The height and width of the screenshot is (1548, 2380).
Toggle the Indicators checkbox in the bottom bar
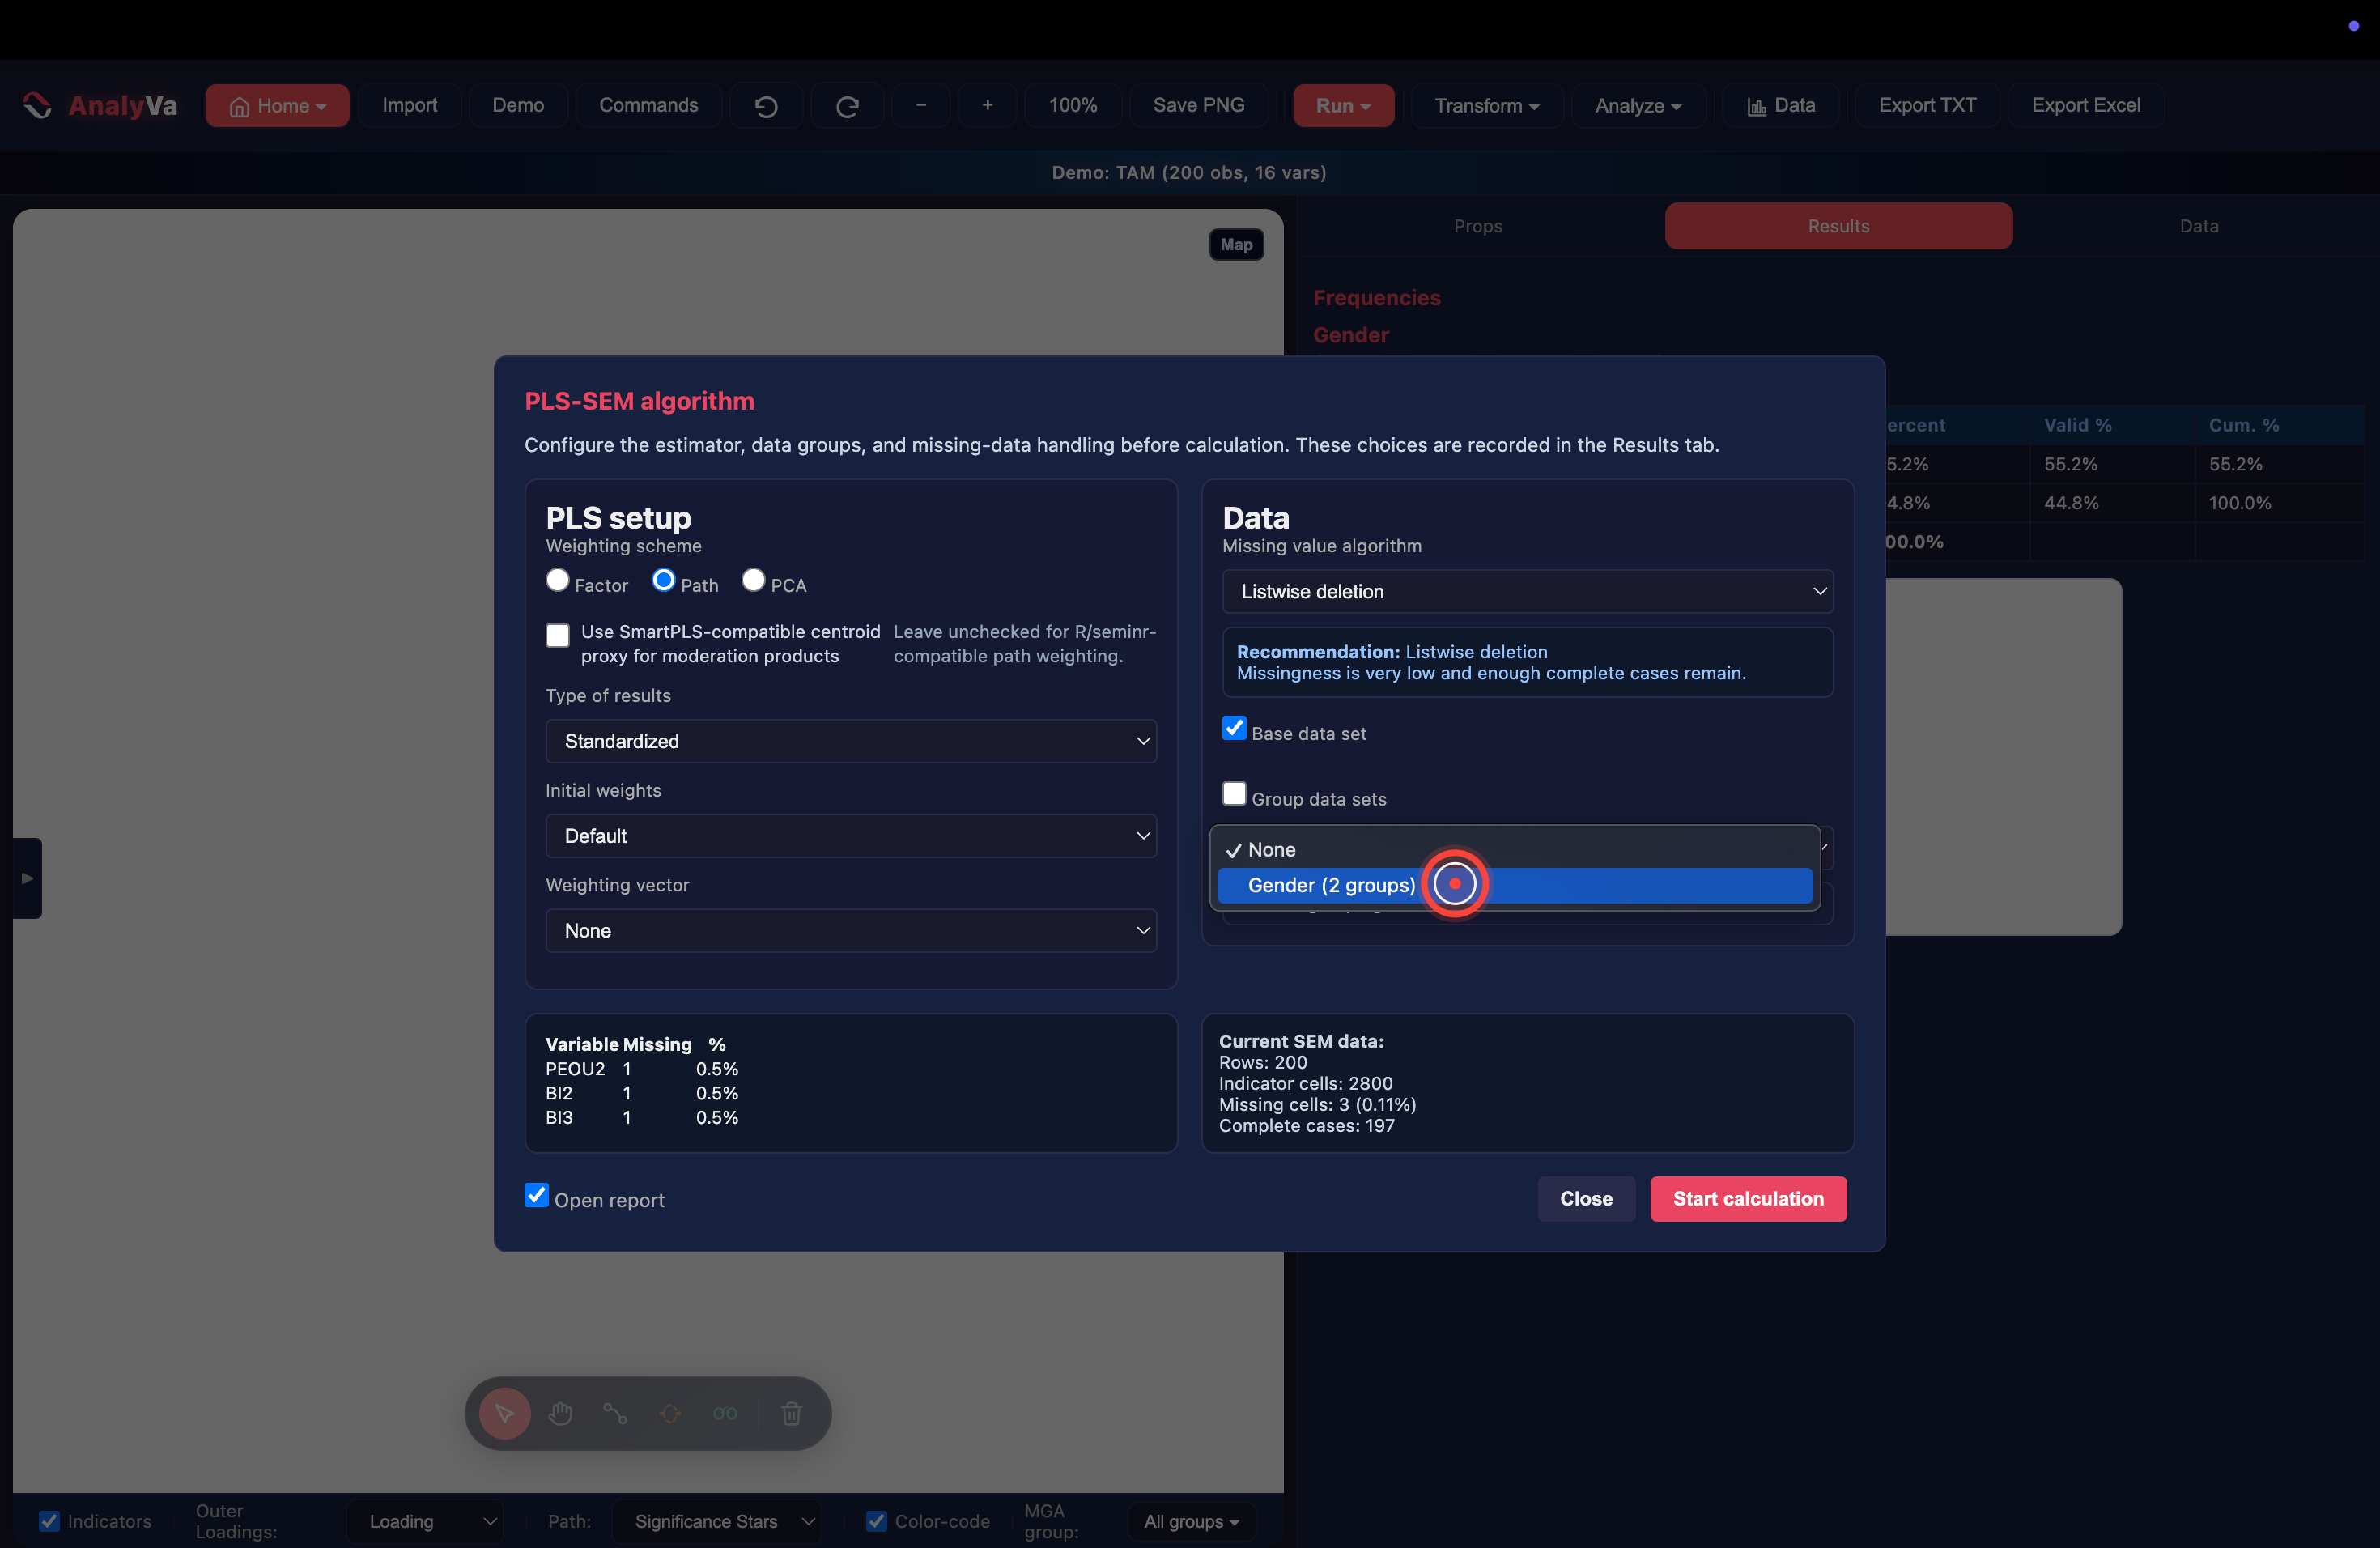(49, 1521)
